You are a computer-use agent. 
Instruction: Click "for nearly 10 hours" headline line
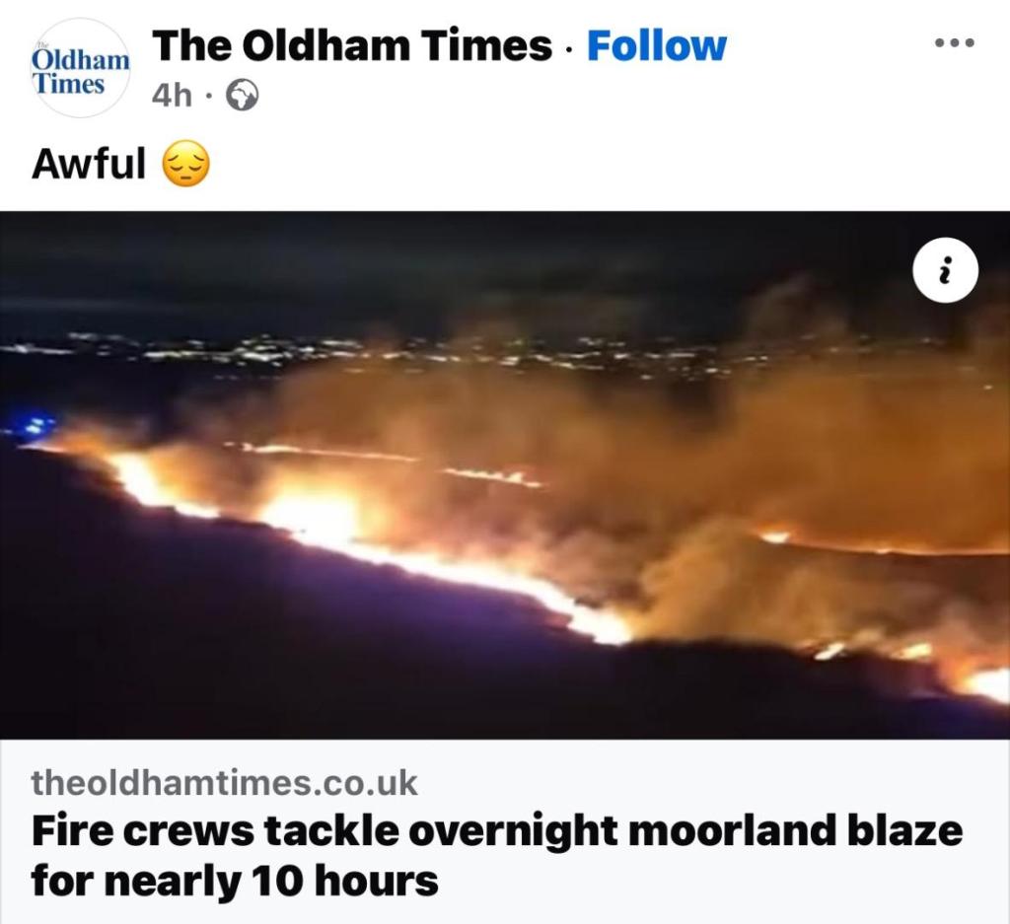point(235,881)
